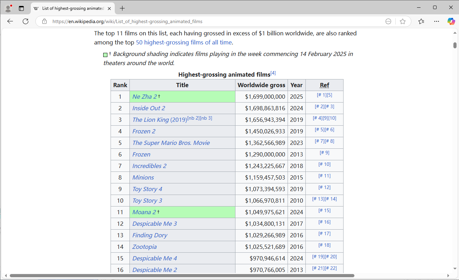Open note [nb 2] beside Lion King

pos(193,118)
